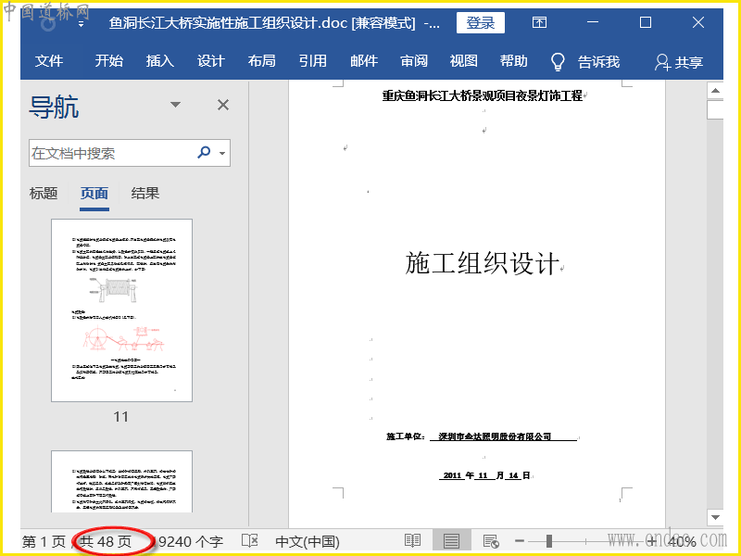Open the 帮助 ribbon tab
The image size is (741, 556).
point(514,61)
